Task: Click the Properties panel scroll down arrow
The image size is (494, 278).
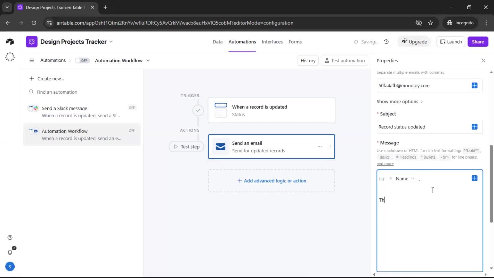Action: [x=491, y=268]
